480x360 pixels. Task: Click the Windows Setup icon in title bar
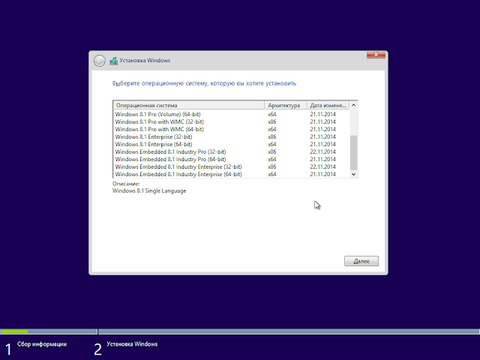(x=113, y=61)
